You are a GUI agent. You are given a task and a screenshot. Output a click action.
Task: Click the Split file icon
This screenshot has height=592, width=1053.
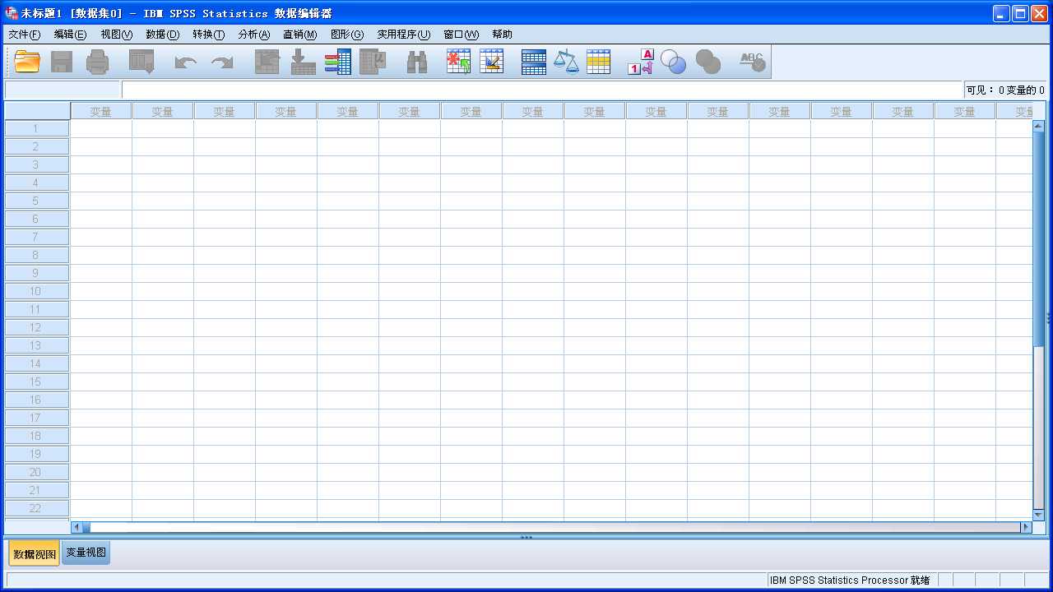point(534,62)
